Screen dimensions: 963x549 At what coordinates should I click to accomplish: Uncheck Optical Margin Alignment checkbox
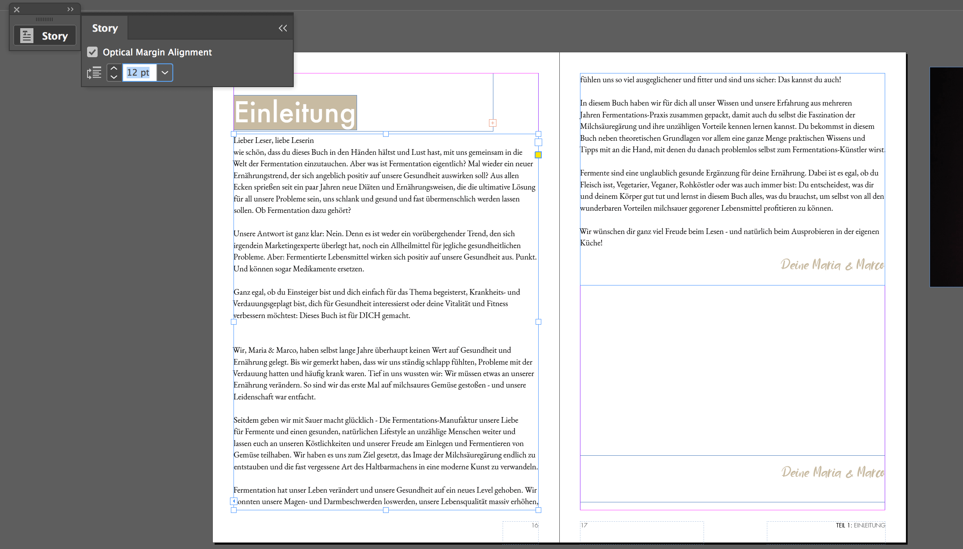tap(92, 52)
